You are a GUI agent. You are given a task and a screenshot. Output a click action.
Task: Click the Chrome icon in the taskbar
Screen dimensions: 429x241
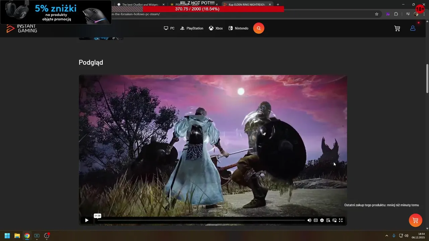click(27, 236)
